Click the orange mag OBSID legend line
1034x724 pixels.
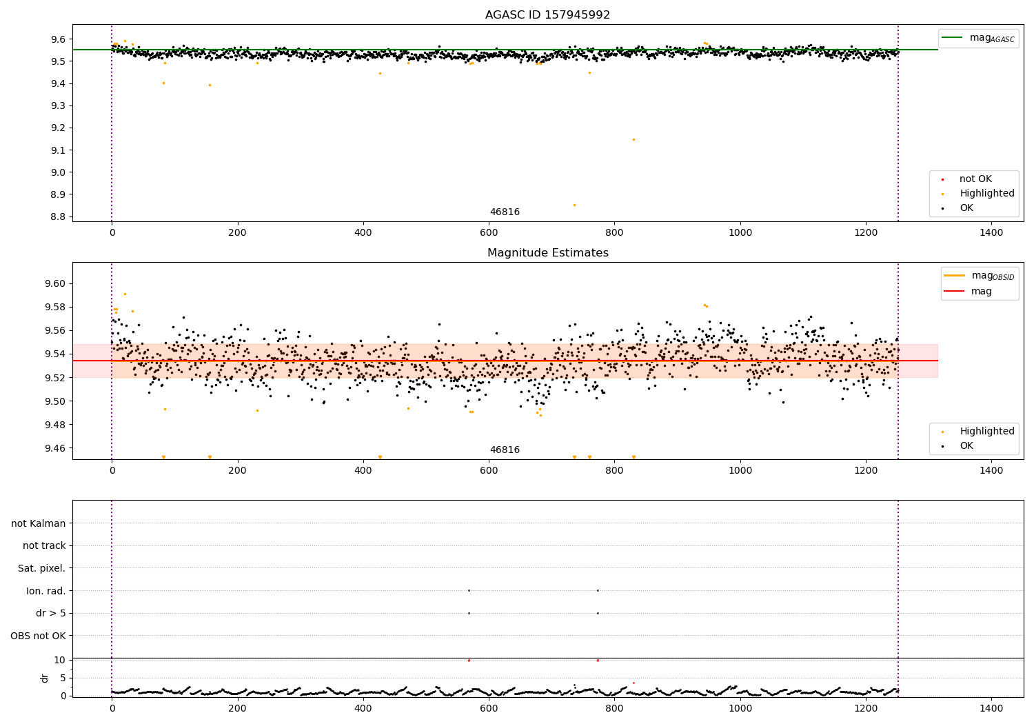tap(955, 276)
